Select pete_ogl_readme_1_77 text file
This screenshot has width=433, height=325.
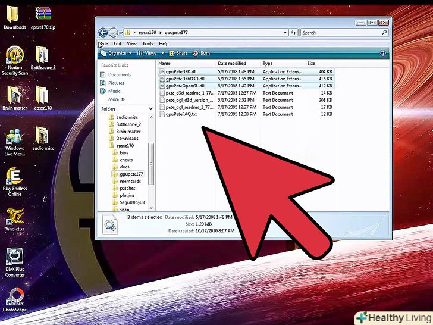(x=246, y=107)
